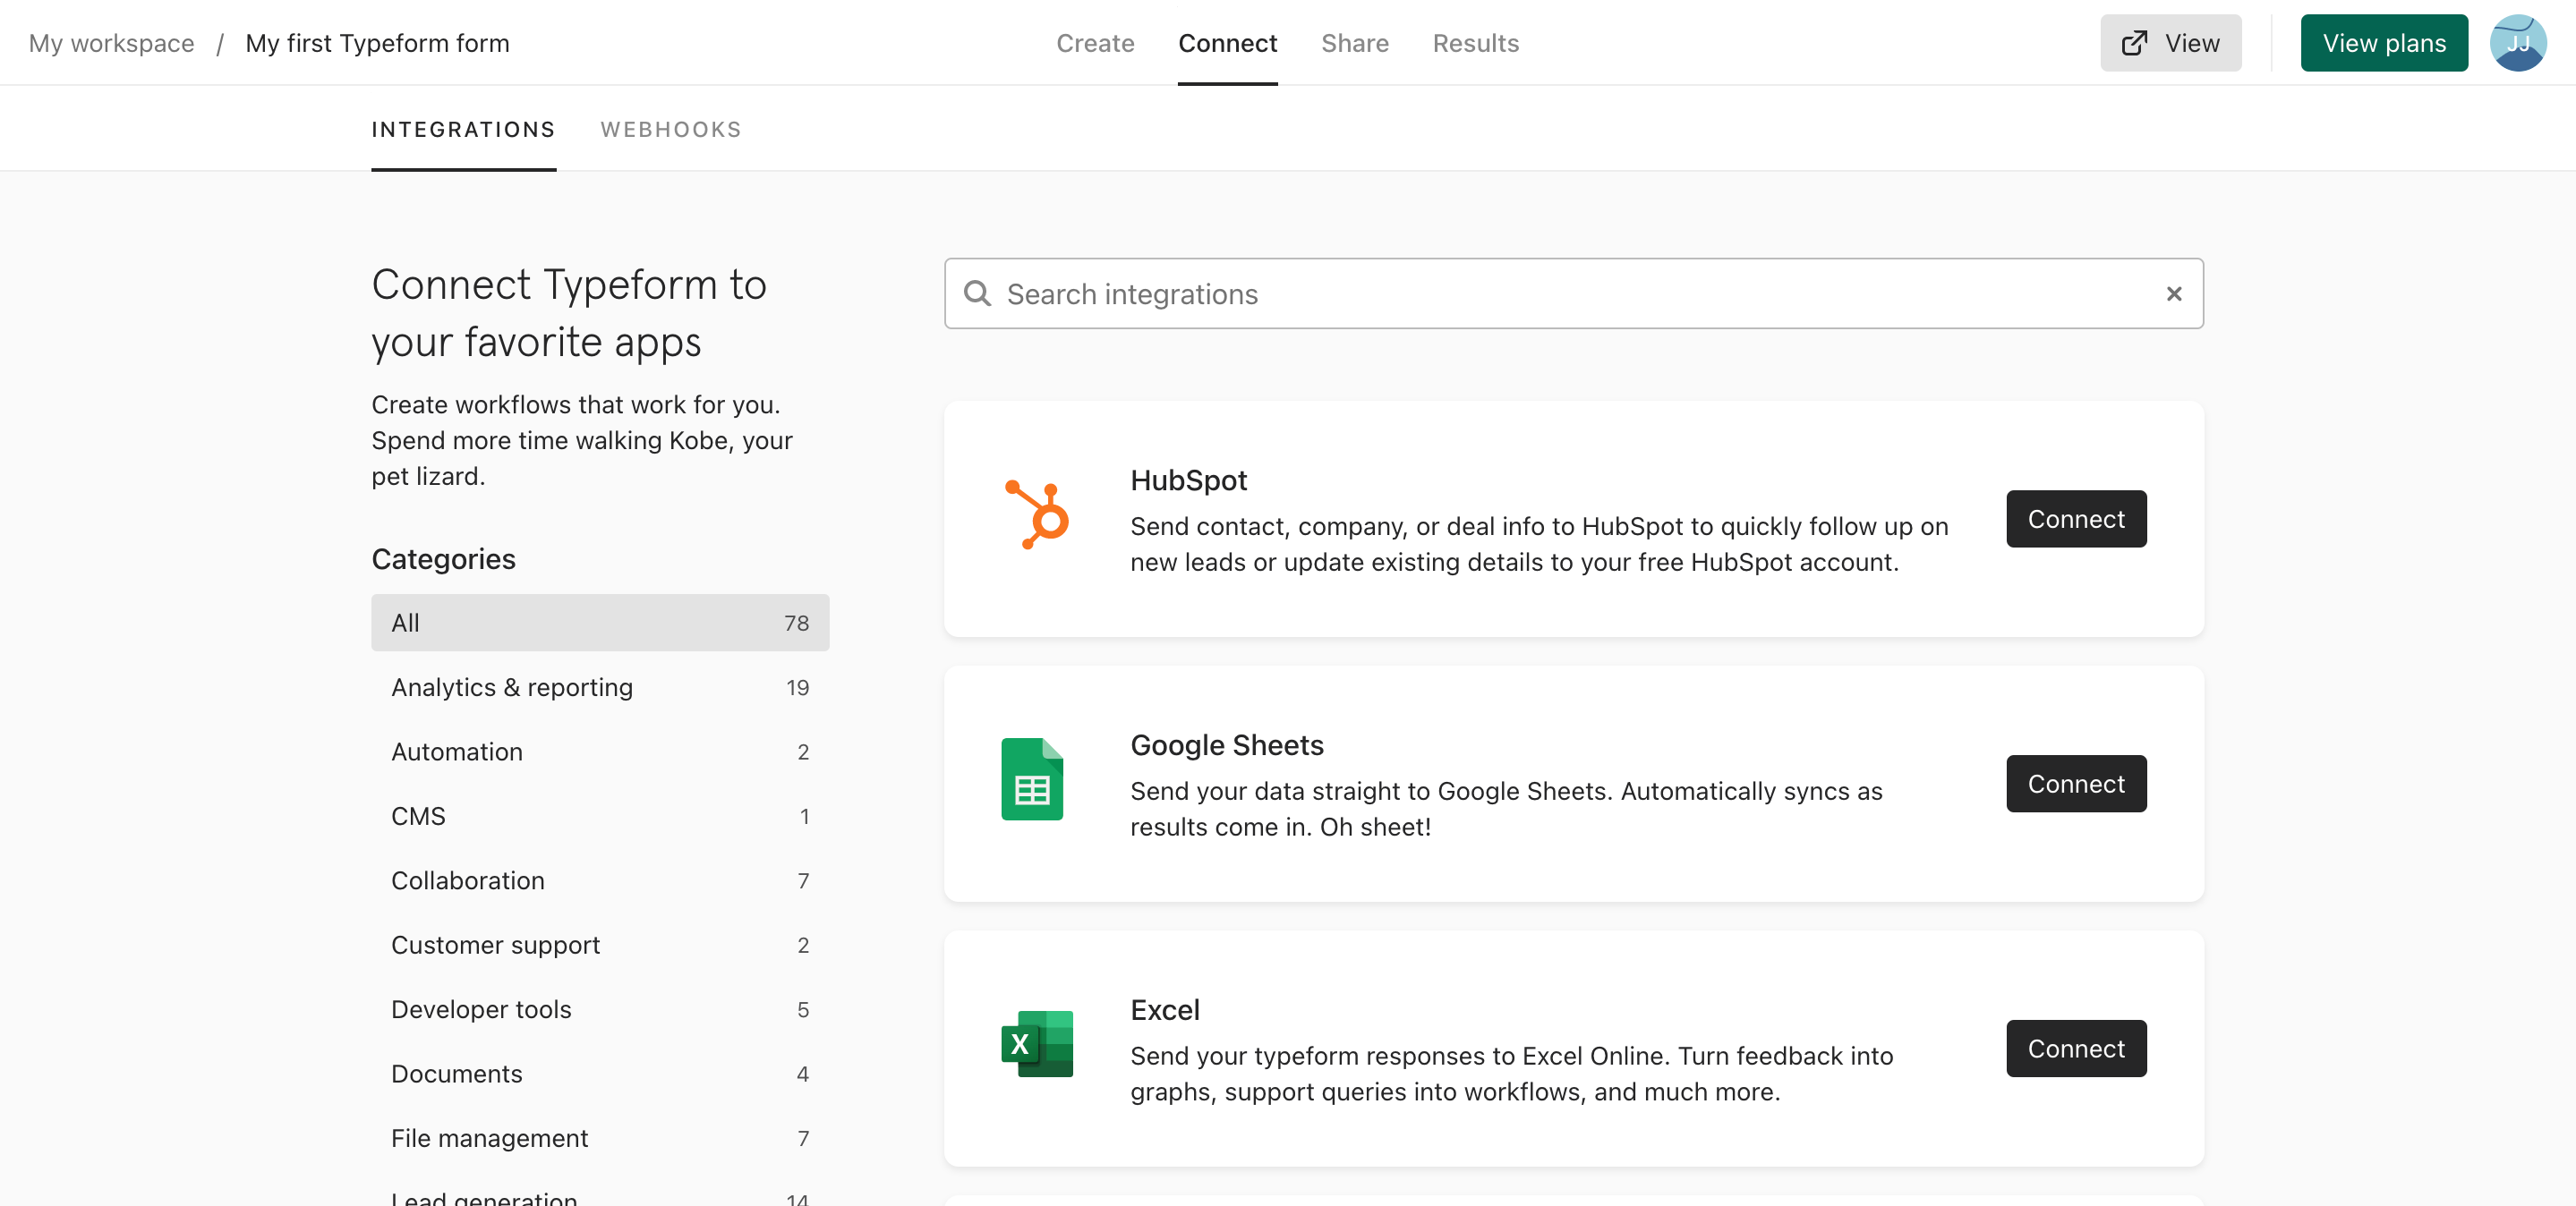Image resolution: width=2576 pixels, height=1206 pixels.
Task: Select the Connect tab
Action: (1227, 43)
